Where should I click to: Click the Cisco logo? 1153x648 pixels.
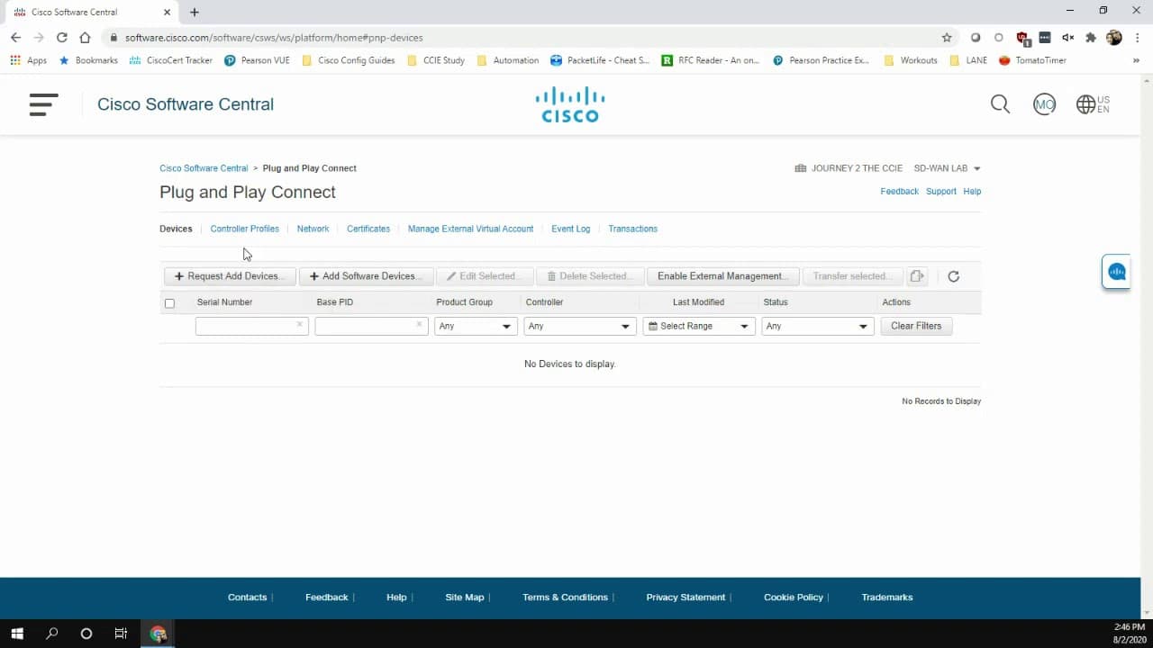[570, 104]
